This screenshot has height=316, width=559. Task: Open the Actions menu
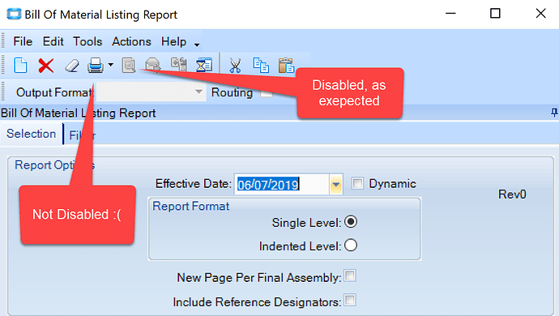pos(131,42)
